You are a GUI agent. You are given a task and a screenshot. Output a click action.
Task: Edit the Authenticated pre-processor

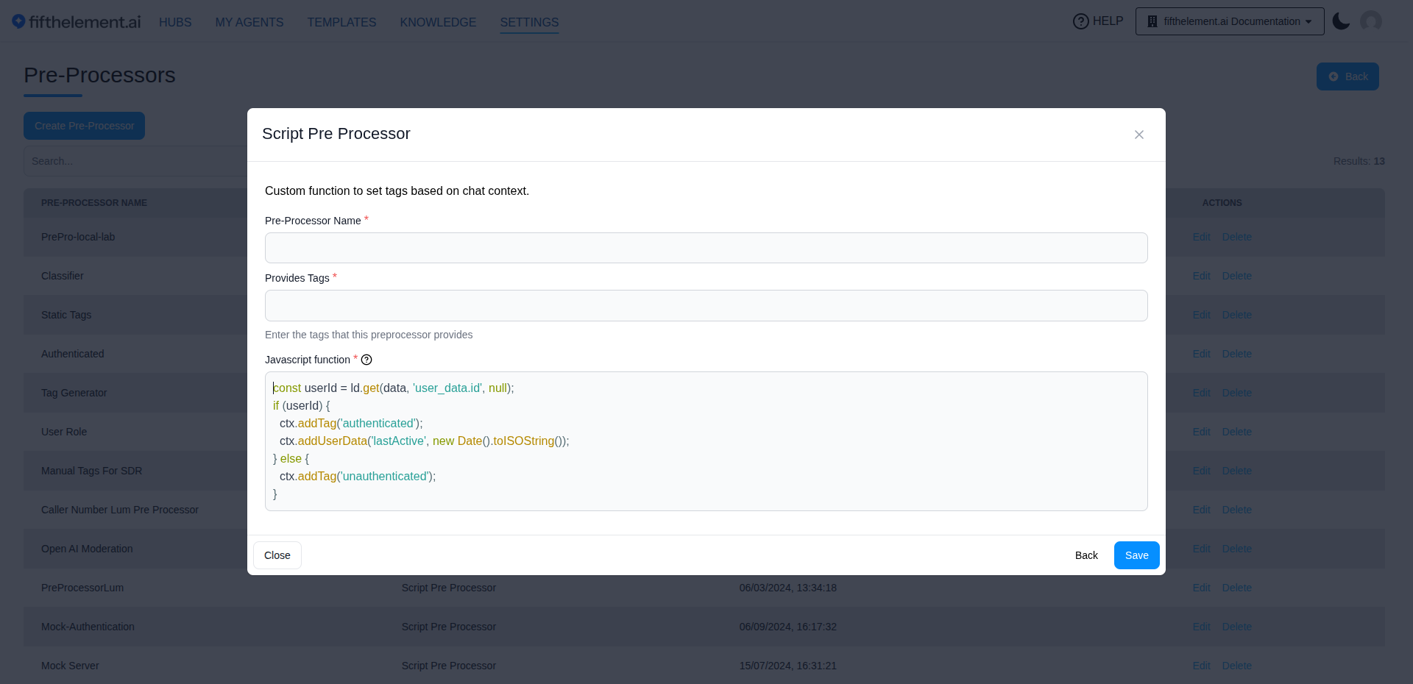point(1201,354)
